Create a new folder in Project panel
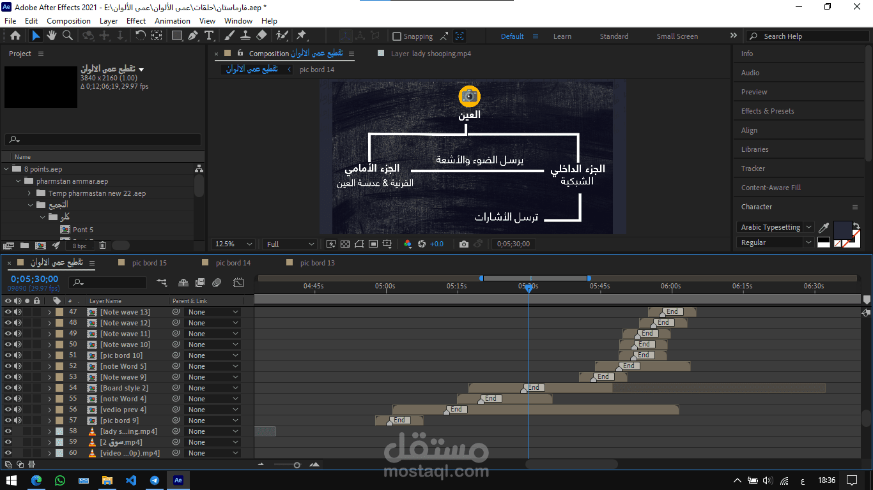873x490 pixels. point(24,245)
